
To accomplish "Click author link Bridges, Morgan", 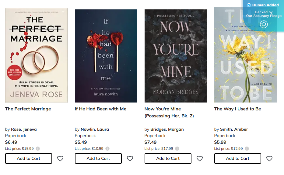I will point(167,129).
